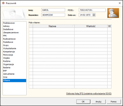Click the Imię field containing KAROL
Screen dimensions: 123x106
[x=53, y=10]
